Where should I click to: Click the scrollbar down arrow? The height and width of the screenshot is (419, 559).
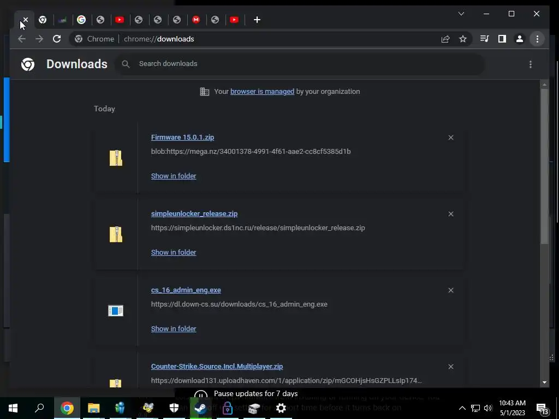544,382
